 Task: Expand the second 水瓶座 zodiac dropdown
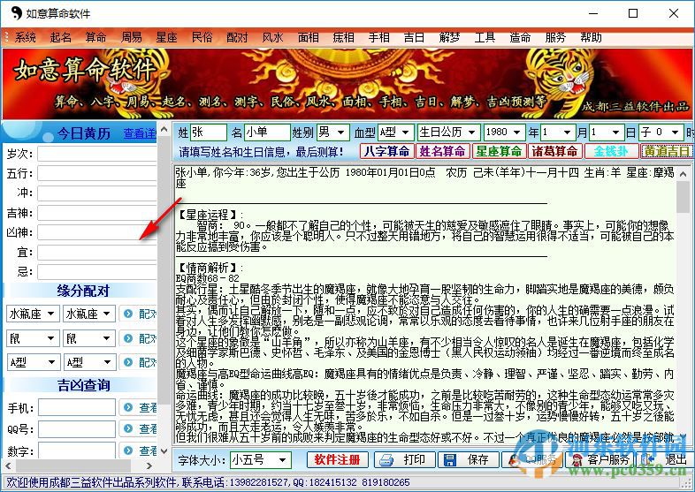tap(107, 314)
